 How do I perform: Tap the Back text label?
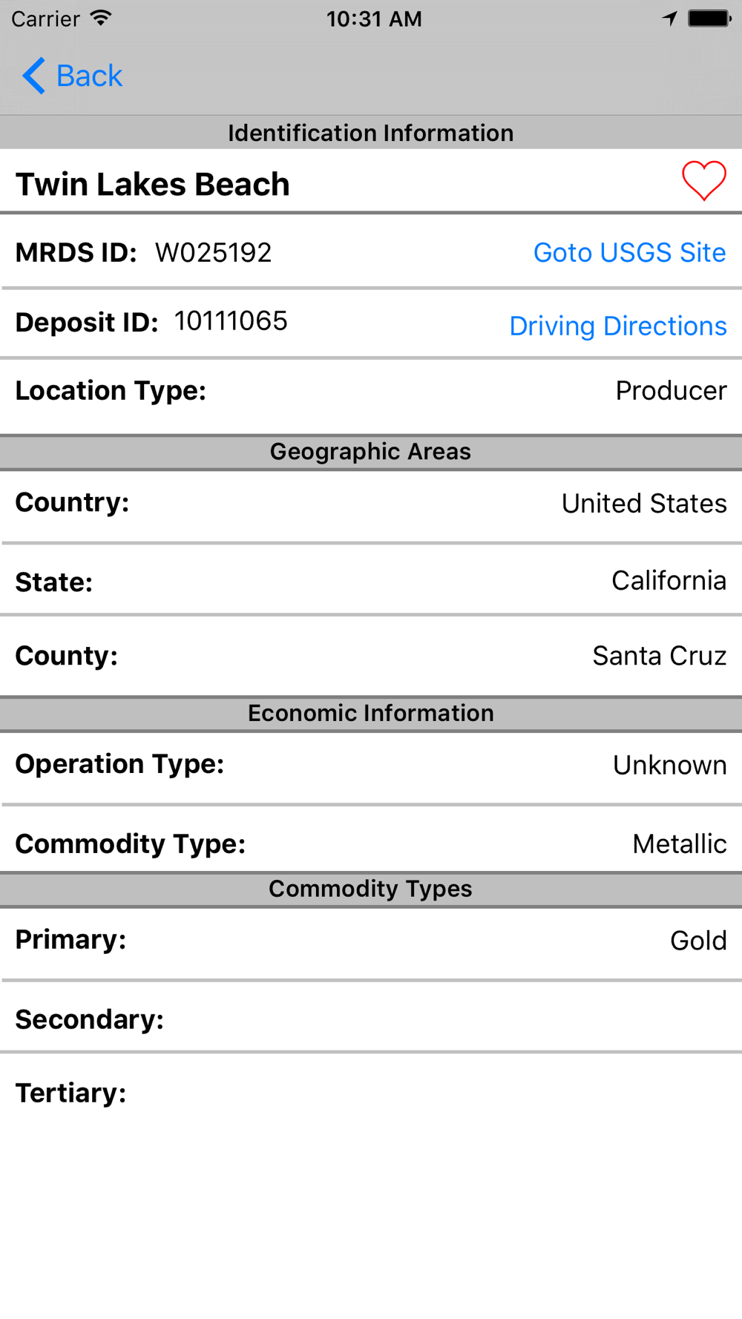(89, 76)
